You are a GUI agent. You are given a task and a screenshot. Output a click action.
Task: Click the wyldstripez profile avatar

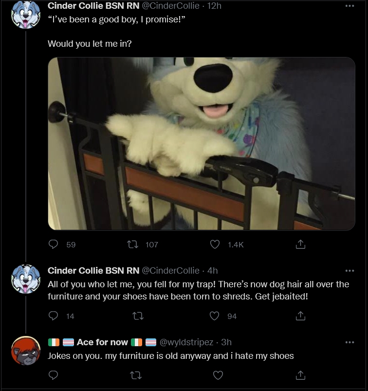tap(26, 351)
